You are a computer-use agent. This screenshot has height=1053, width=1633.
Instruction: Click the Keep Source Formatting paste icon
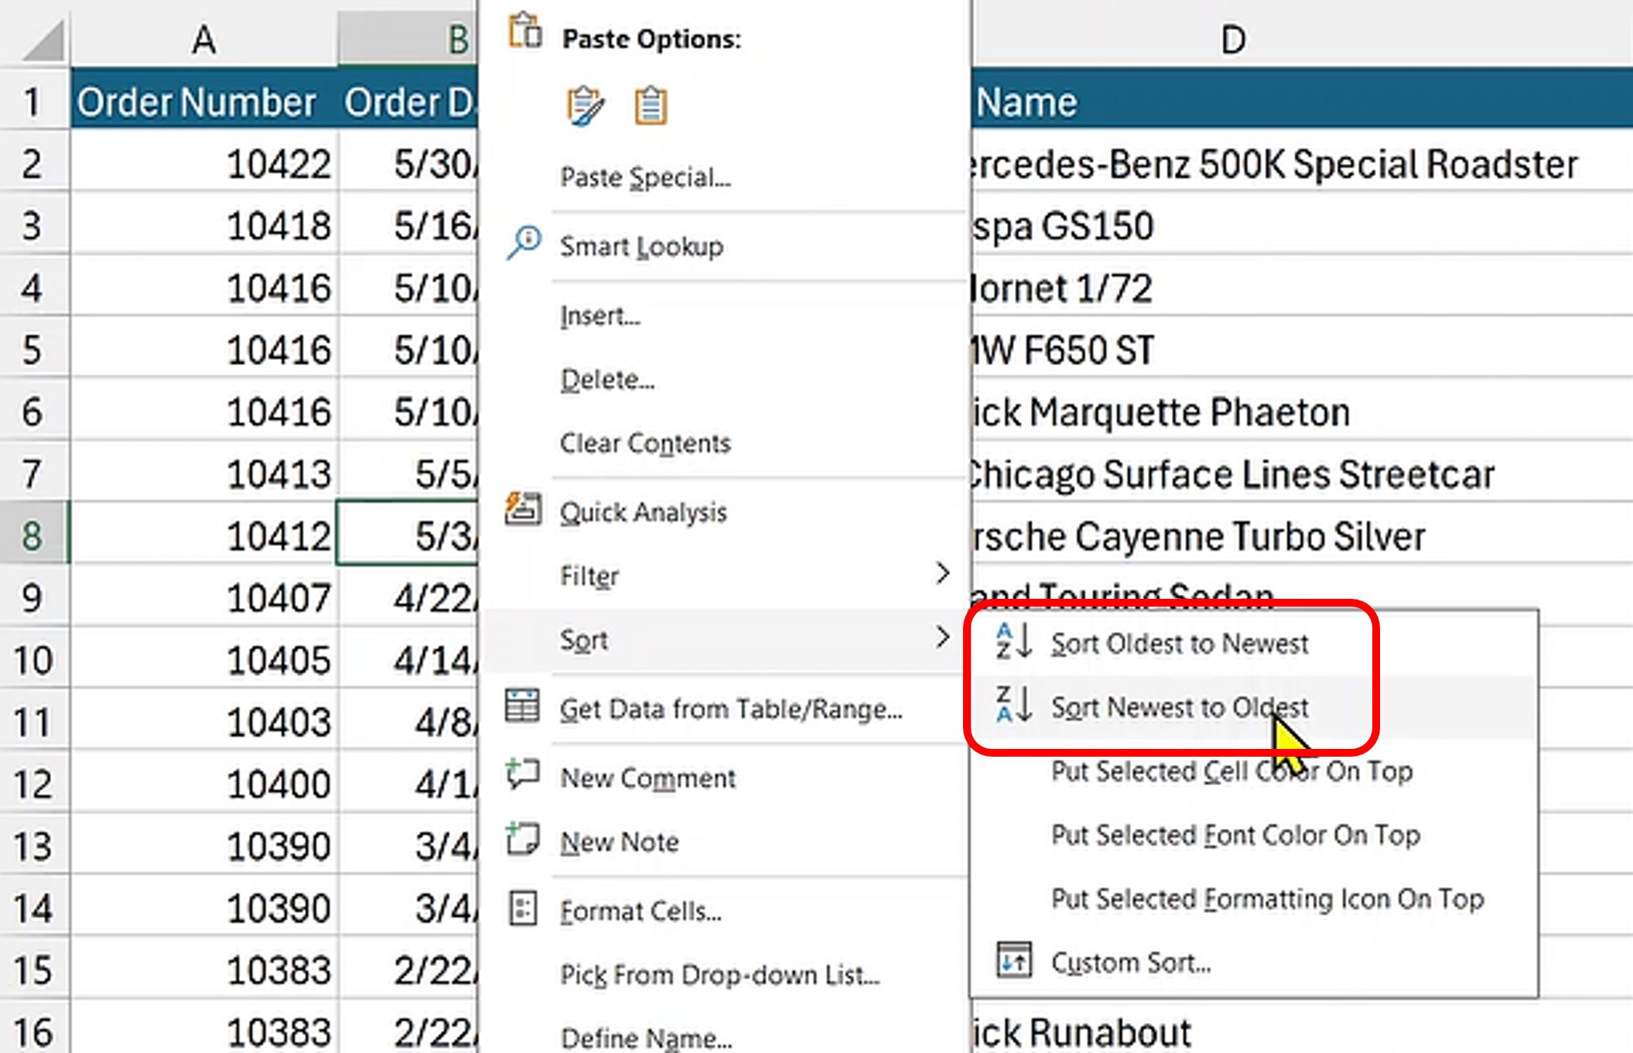click(x=585, y=106)
